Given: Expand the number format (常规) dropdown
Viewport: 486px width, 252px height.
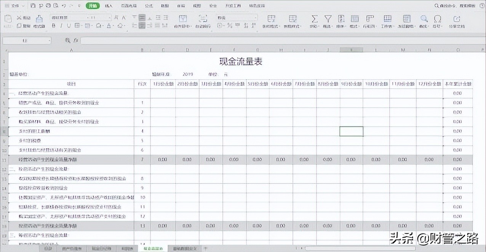Looking at the screenshot, I should [254, 17].
